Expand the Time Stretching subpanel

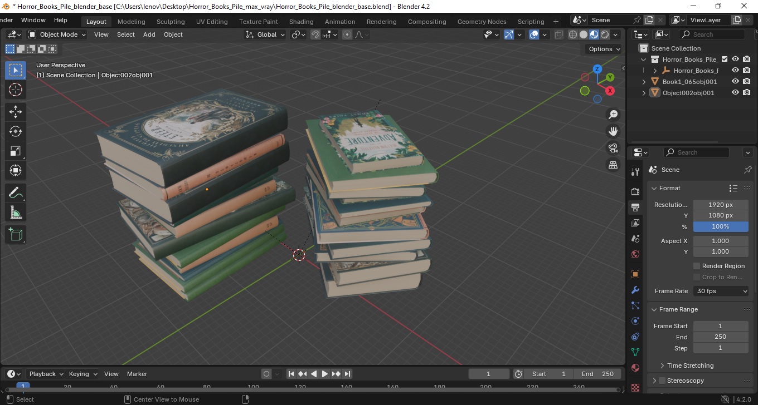click(x=662, y=366)
